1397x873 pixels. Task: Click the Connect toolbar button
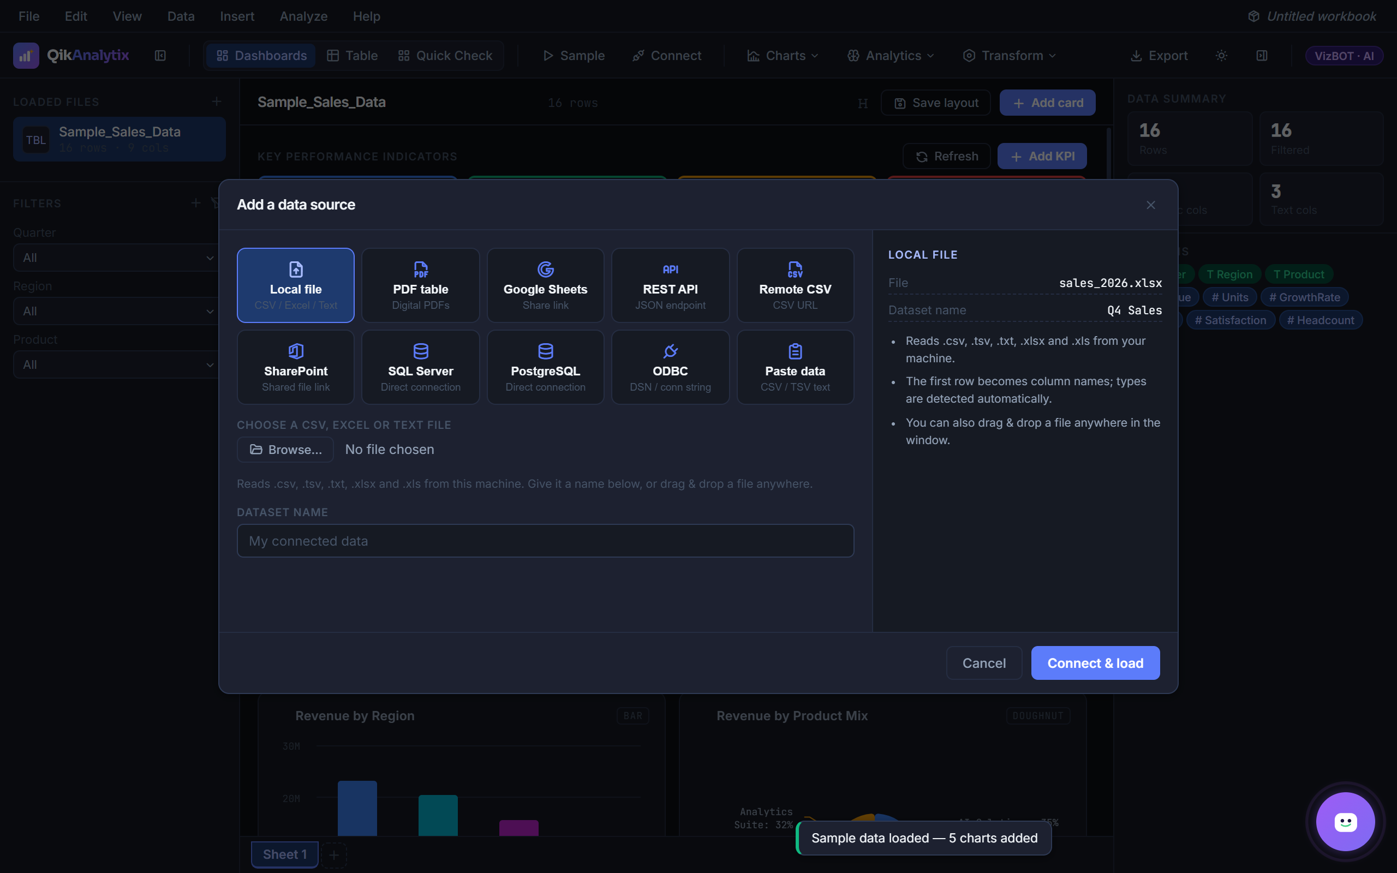coord(667,56)
